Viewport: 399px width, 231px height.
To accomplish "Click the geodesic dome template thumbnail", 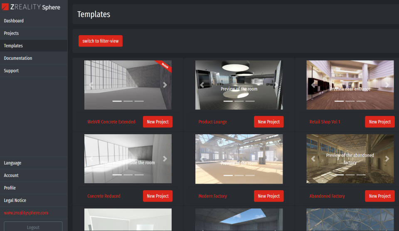I will 350,219.
